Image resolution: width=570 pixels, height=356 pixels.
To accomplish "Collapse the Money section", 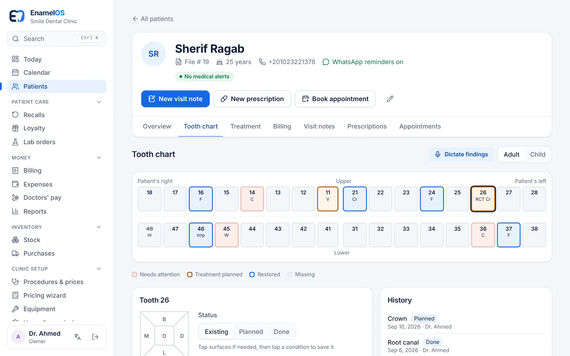I will (99, 158).
